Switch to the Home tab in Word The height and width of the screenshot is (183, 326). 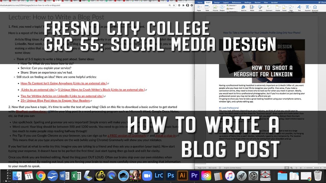pyautogui.click(x=200, y=2)
